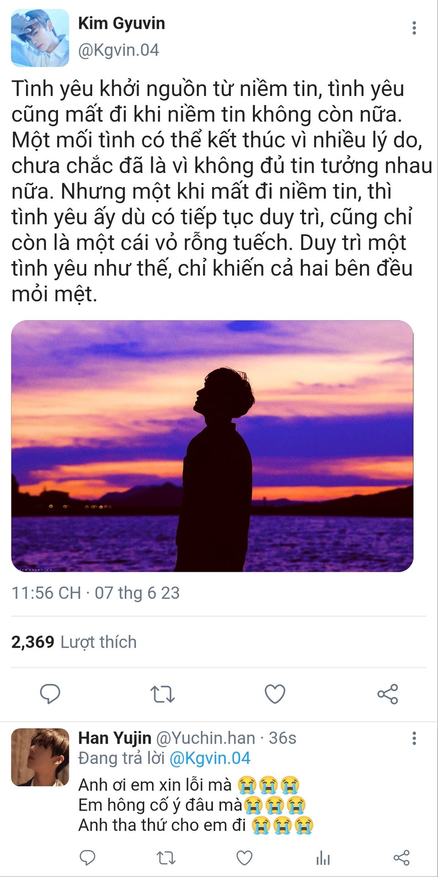Tap the tweet timestamp 11:56 CH
The height and width of the screenshot is (877, 438).
(x=46, y=593)
